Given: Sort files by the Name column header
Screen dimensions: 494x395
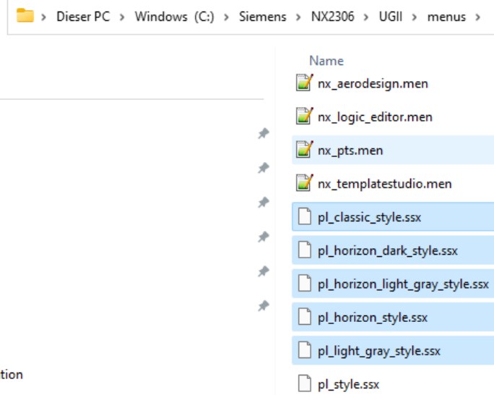Looking at the screenshot, I should [326, 61].
